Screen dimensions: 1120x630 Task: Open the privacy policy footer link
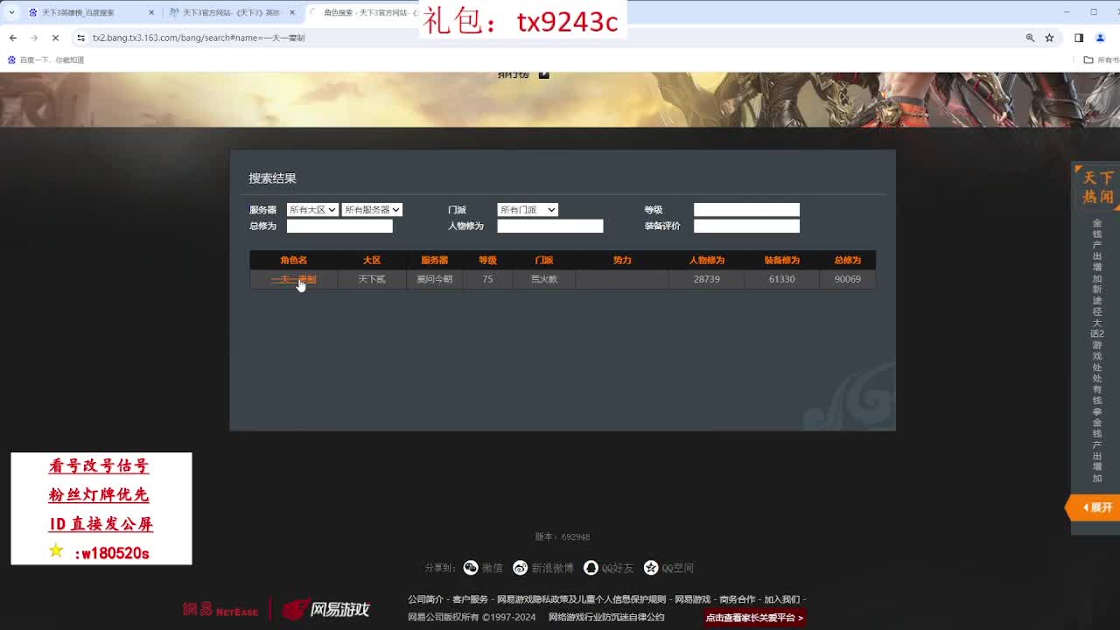(581, 599)
